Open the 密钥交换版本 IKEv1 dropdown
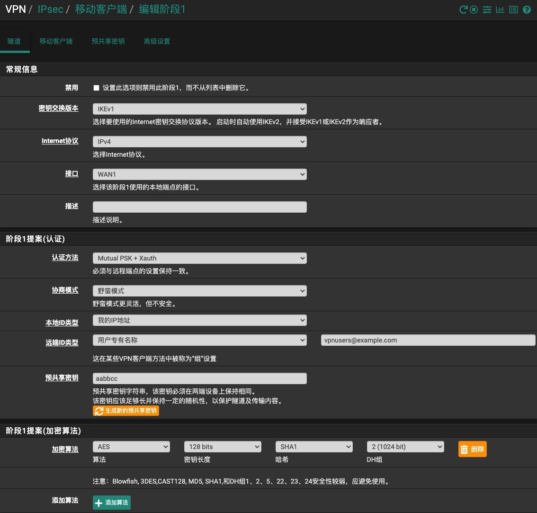Image resolution: width=537 pixels, height=513 pixels. click(199, 109)
